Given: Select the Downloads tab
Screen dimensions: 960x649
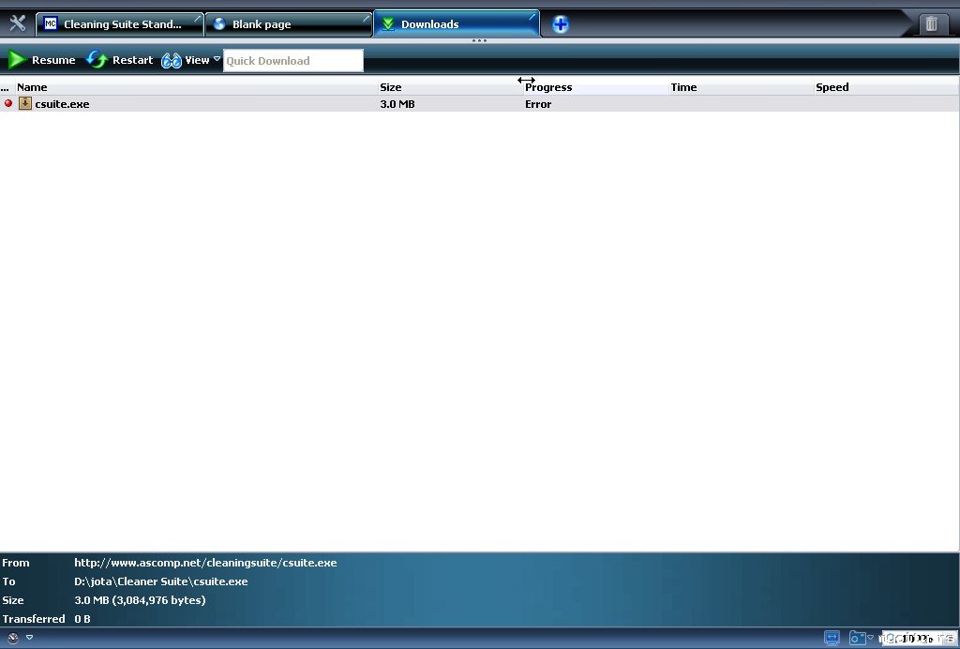Looking at the screenshot, I should [x=457, y=24].
